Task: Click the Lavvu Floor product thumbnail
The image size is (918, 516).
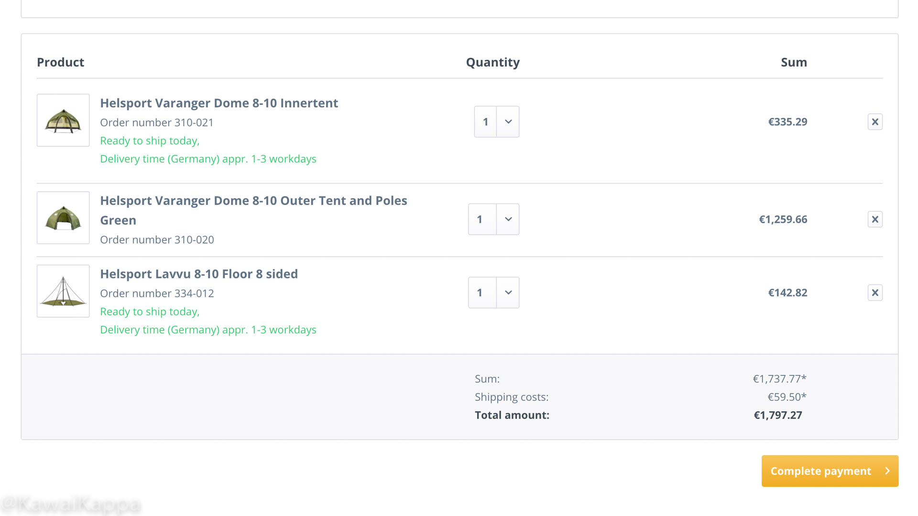Action: (63, 291)
